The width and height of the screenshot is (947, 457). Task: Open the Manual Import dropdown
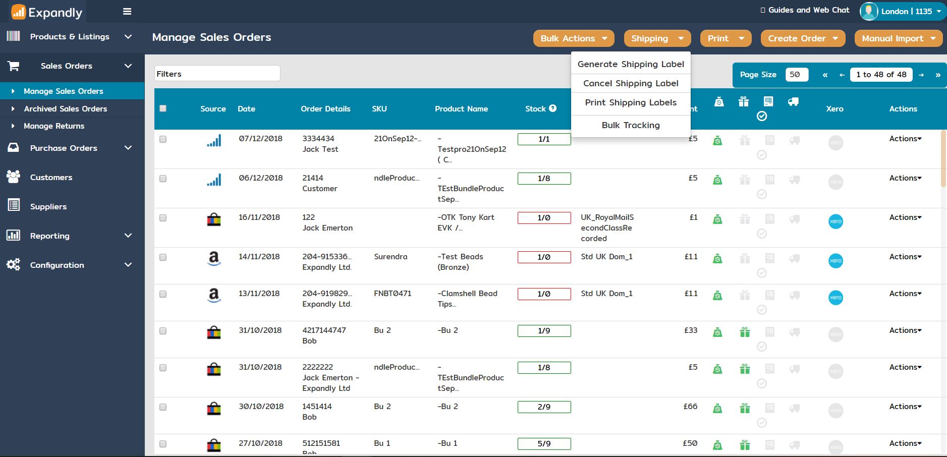tap(899, 38)
